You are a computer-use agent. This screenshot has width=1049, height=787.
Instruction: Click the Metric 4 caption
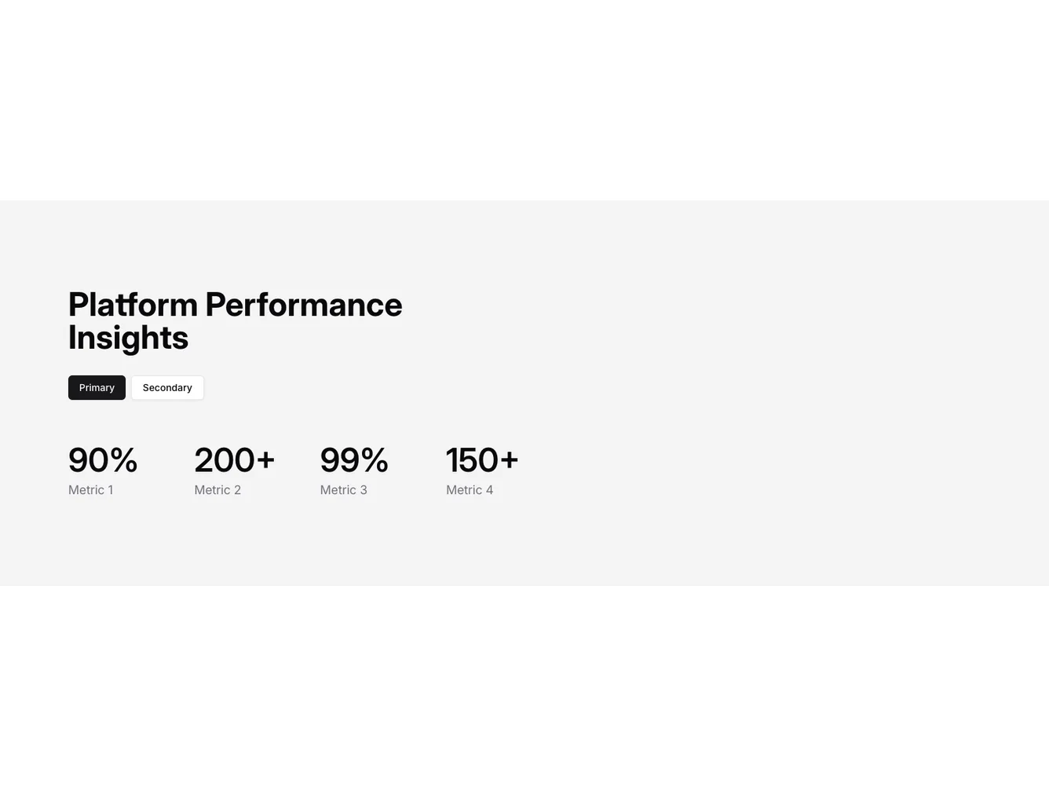click(470, 489)
